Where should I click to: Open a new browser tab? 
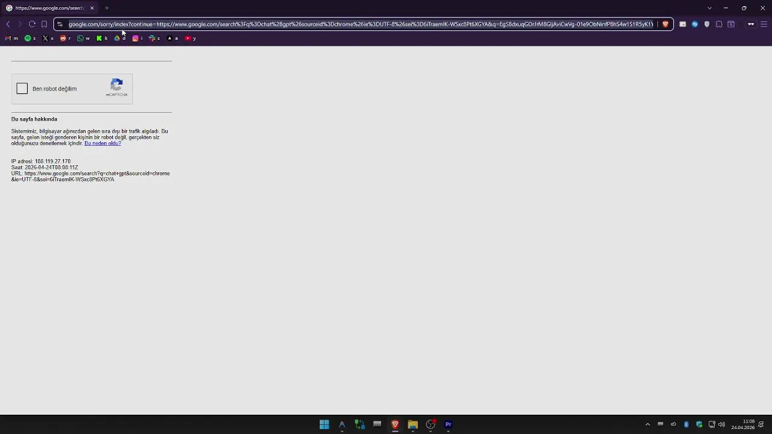(x=107, y=8)
